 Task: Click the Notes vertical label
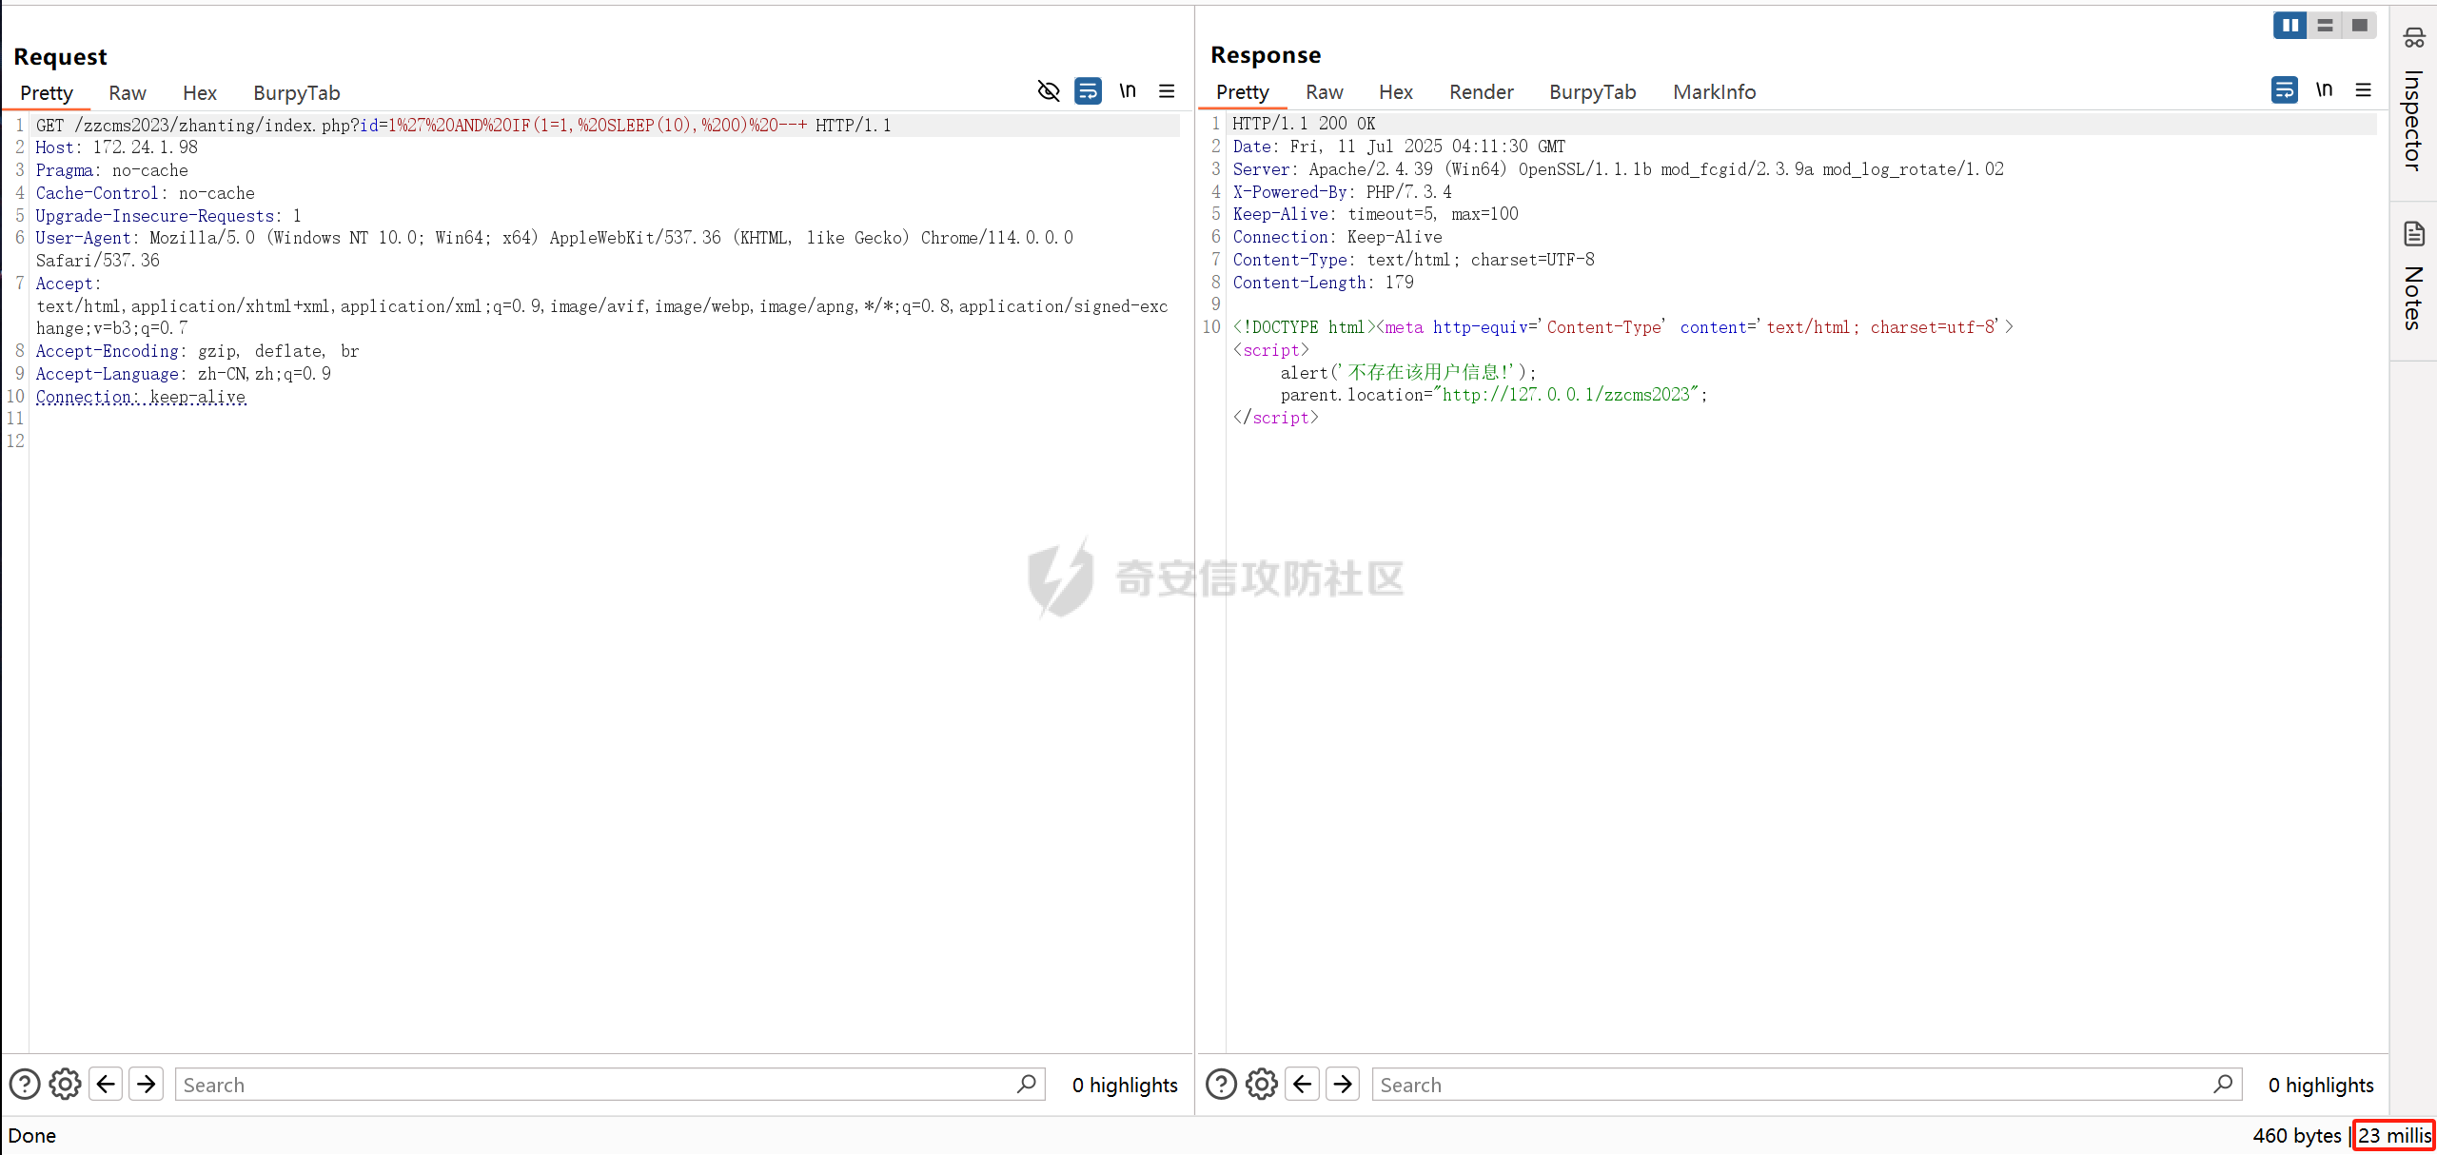(2414, 299)
